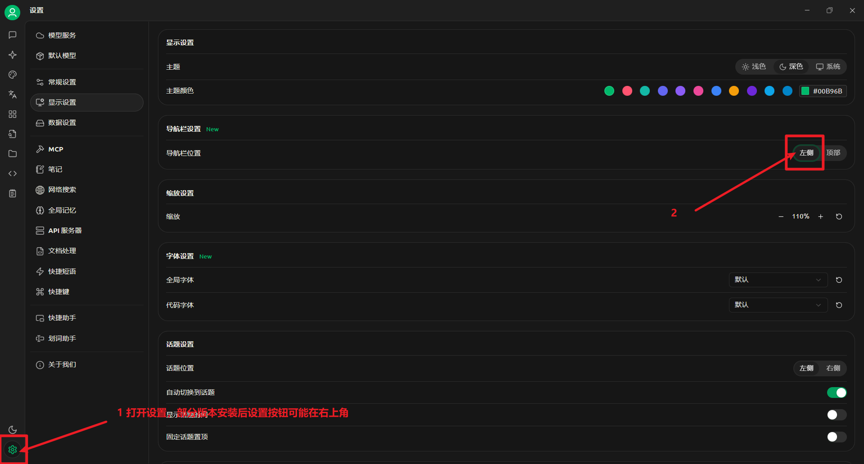
Task: Open 模型服务 settings page
Action: click(x=62, y=36)
